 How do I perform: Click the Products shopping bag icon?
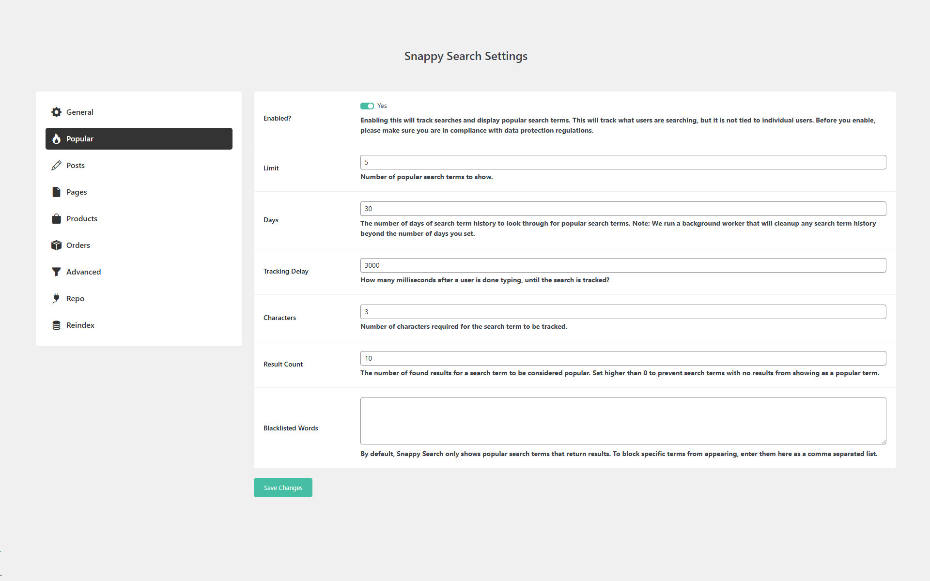click(57, 218)
